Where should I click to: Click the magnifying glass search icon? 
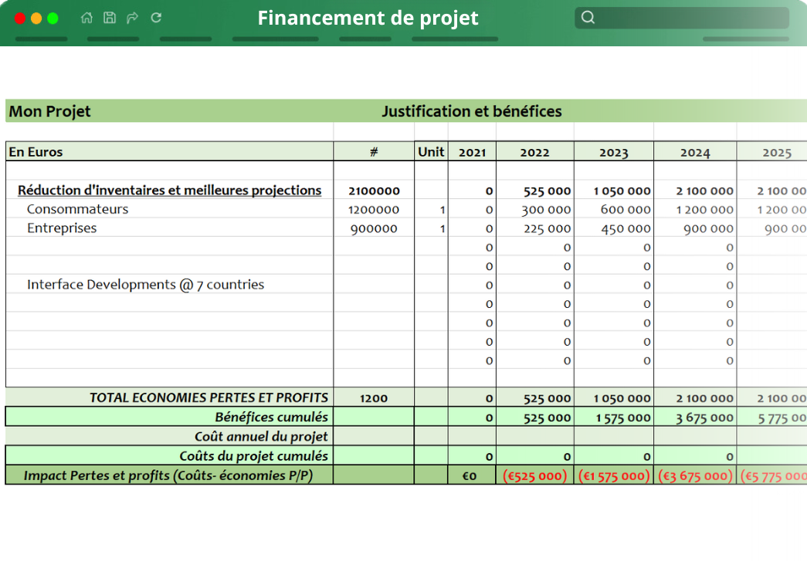588,18
